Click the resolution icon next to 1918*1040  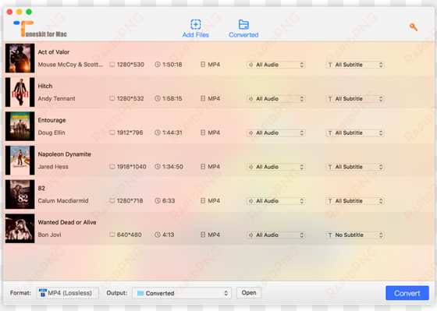pos(112,167)
